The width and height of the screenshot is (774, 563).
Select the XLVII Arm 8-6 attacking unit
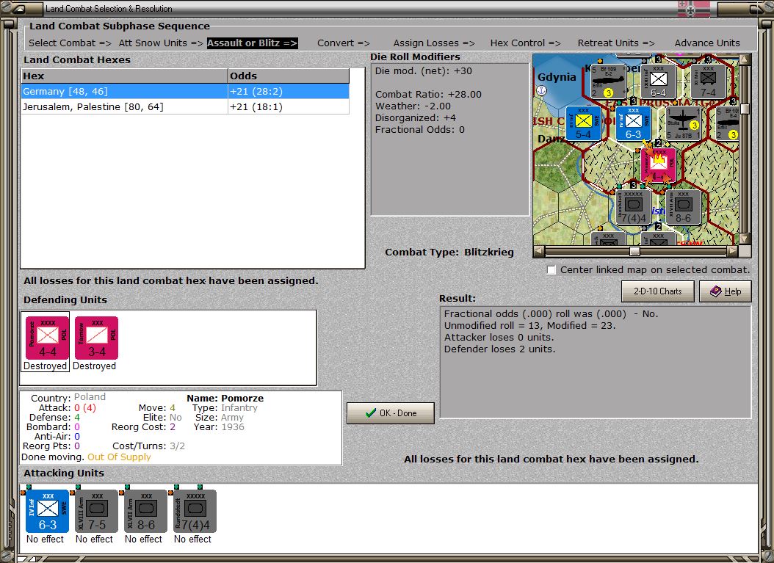(145, 511)
